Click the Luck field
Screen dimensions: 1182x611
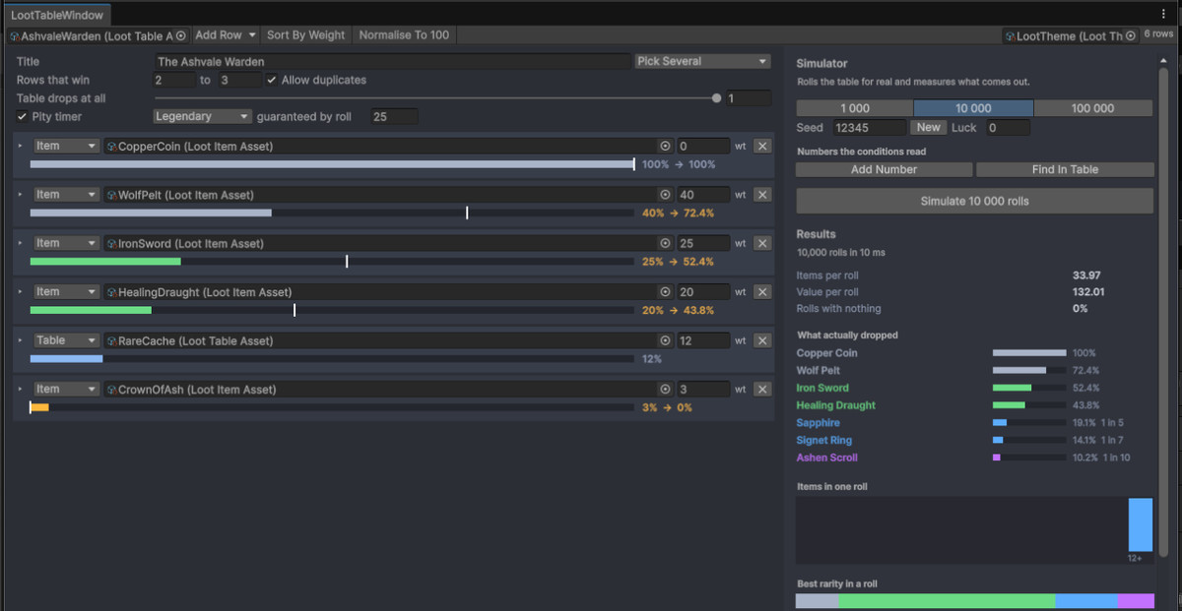coord(1008,128)
